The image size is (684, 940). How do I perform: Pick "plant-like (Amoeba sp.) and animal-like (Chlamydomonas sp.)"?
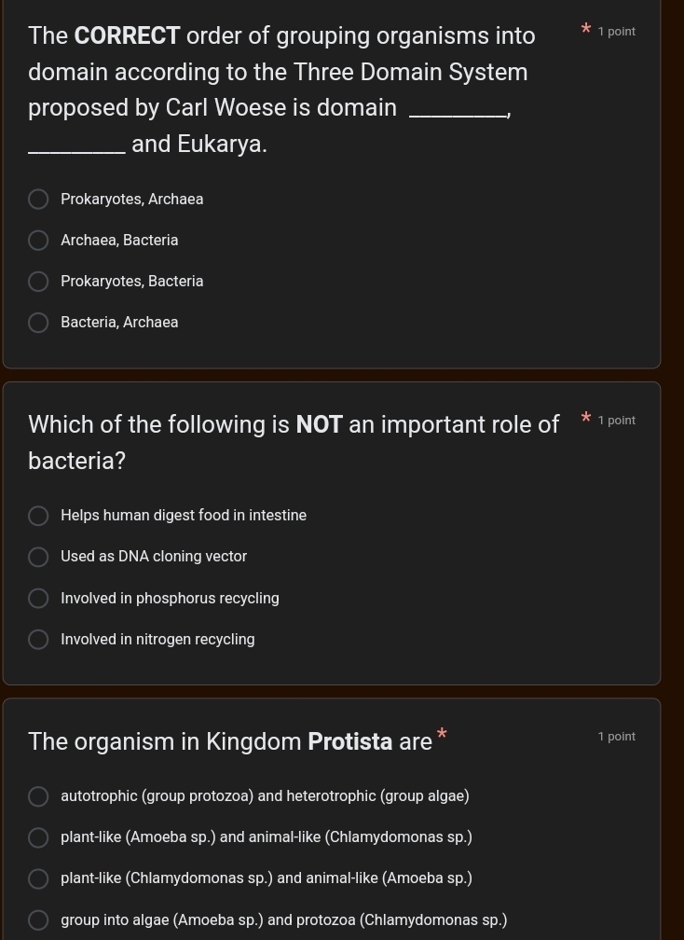pyautogui.click(x=38, y=837)
